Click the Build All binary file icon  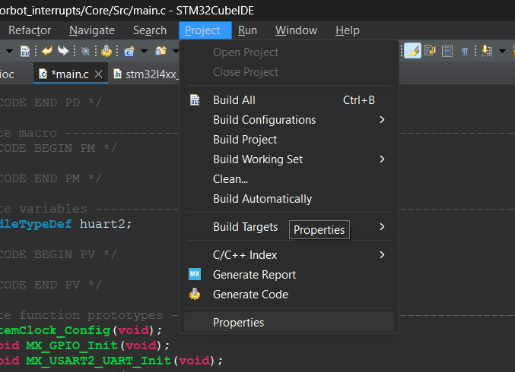(195, 100)
